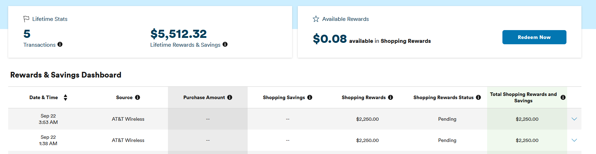
Task: Show info for Shopping Rewards Status
Action: pos(478,97)
